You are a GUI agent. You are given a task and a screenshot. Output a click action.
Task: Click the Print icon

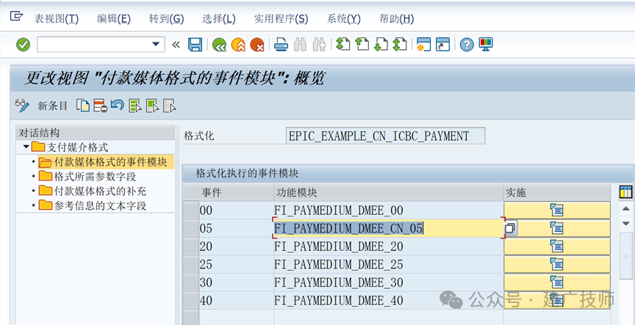coord(281,45)
